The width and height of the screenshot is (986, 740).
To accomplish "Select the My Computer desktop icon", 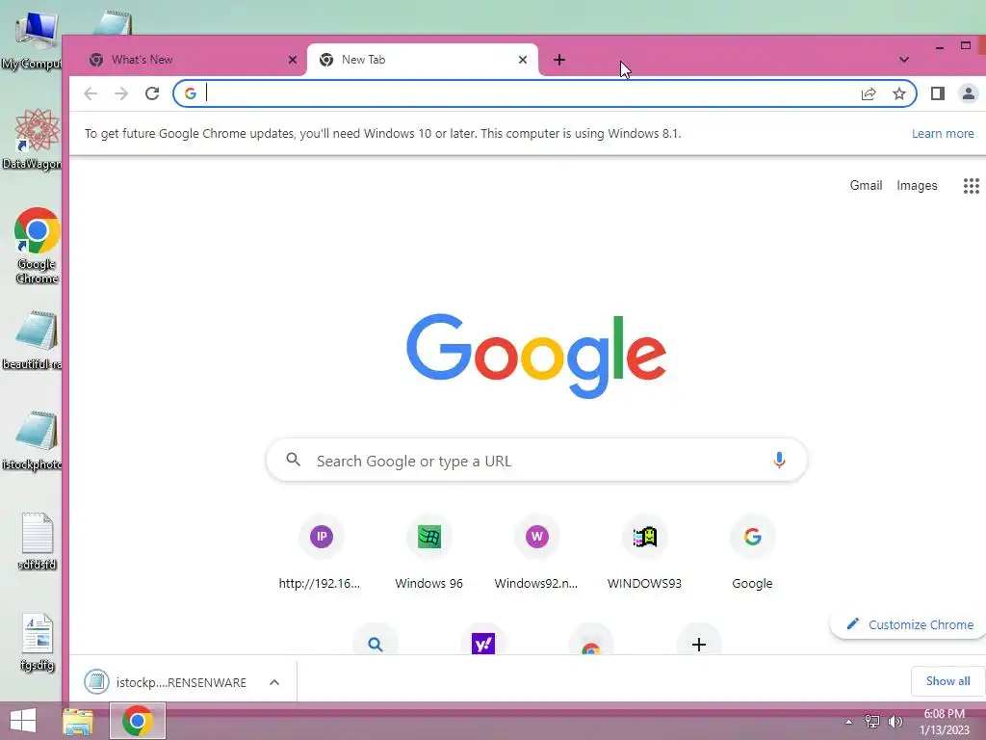I will click(x=33, y=41).
